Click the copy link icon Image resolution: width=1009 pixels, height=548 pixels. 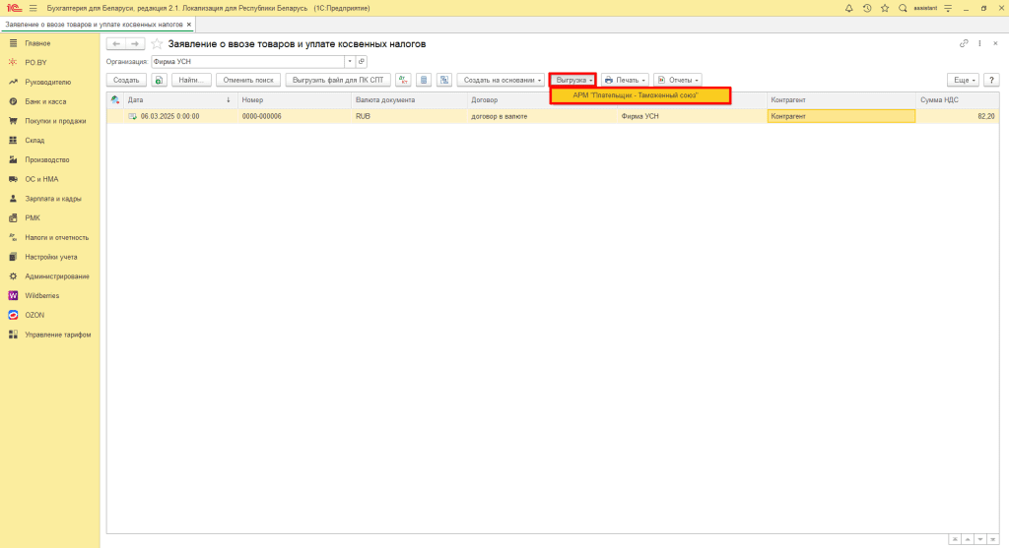964,44
